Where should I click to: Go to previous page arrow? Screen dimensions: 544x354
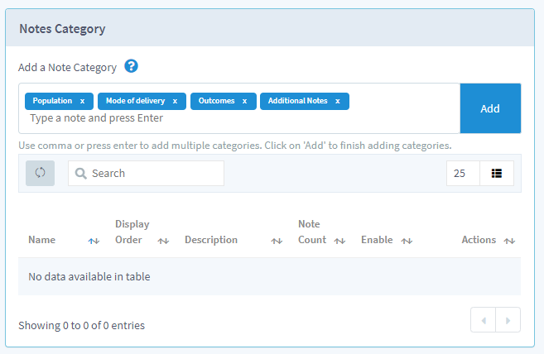click(x=483, y=320)
